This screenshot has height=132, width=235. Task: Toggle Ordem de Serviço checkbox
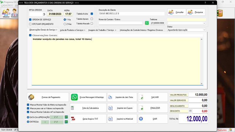coord(30,20)
